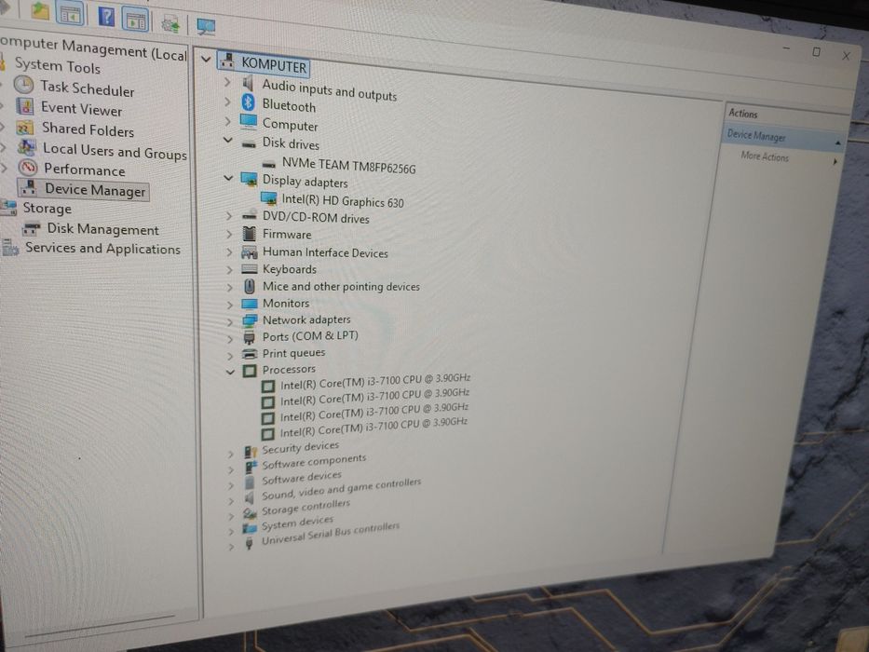Collapse the KOMPUTER root node
869x652 pixels.
pyautogui.click(x=206, y=58)
